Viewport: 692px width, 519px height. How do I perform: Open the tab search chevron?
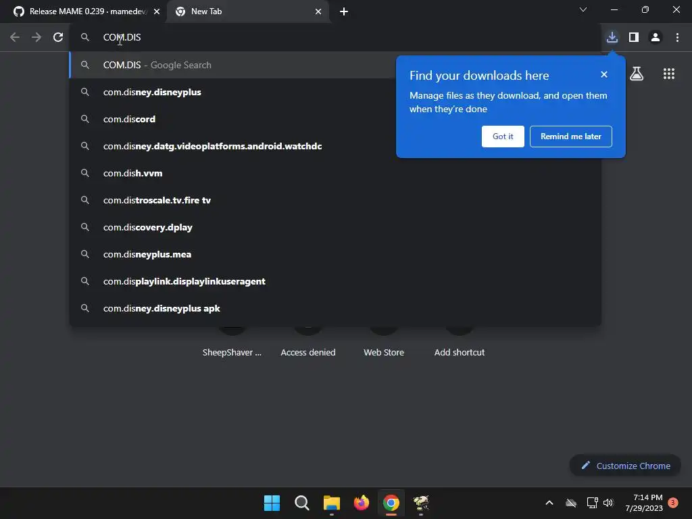click(583, 9)
